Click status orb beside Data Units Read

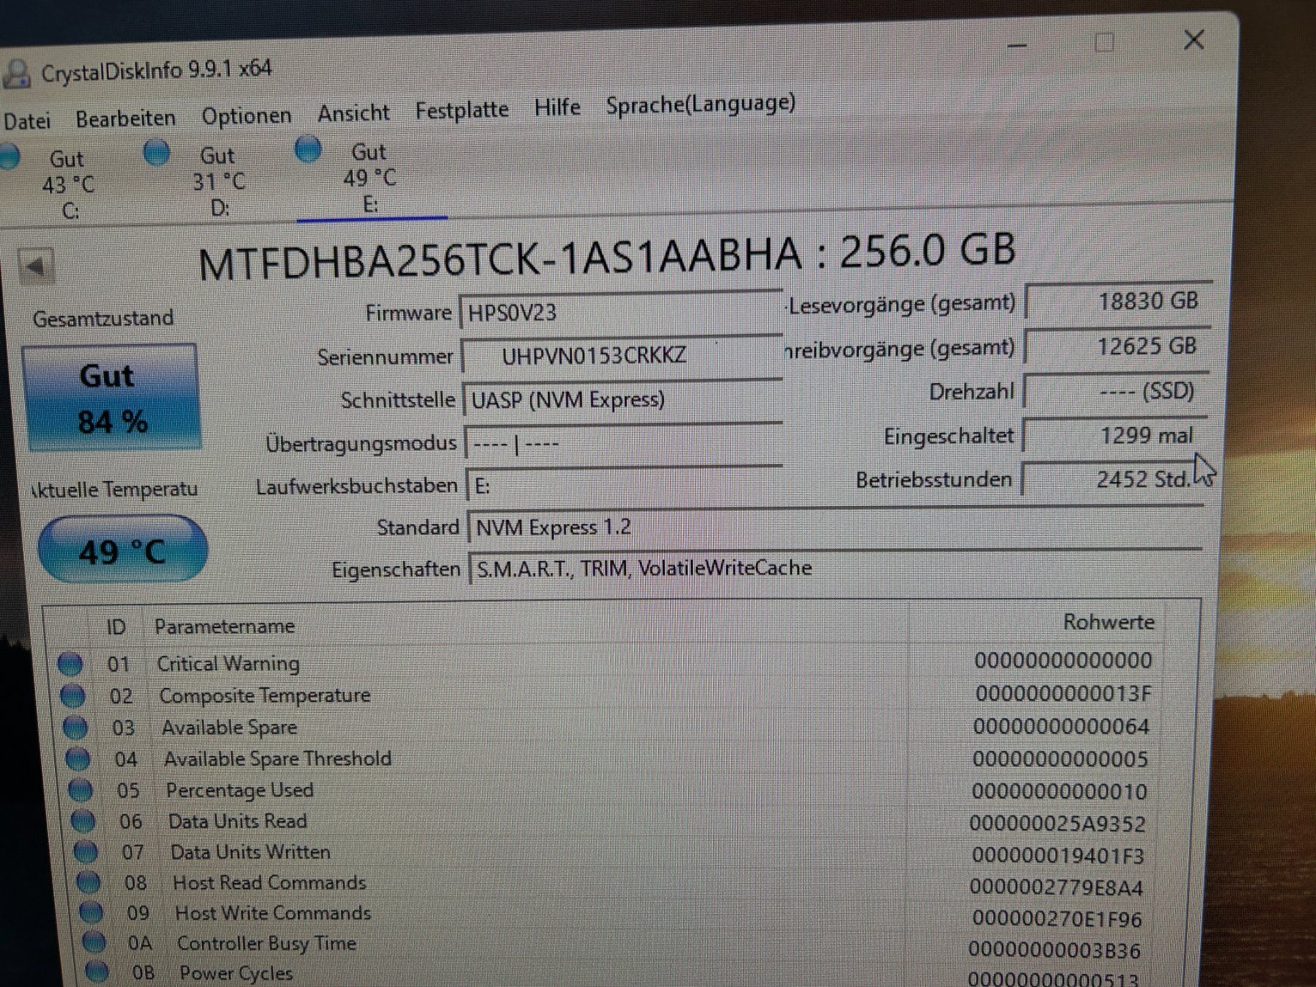83,822
